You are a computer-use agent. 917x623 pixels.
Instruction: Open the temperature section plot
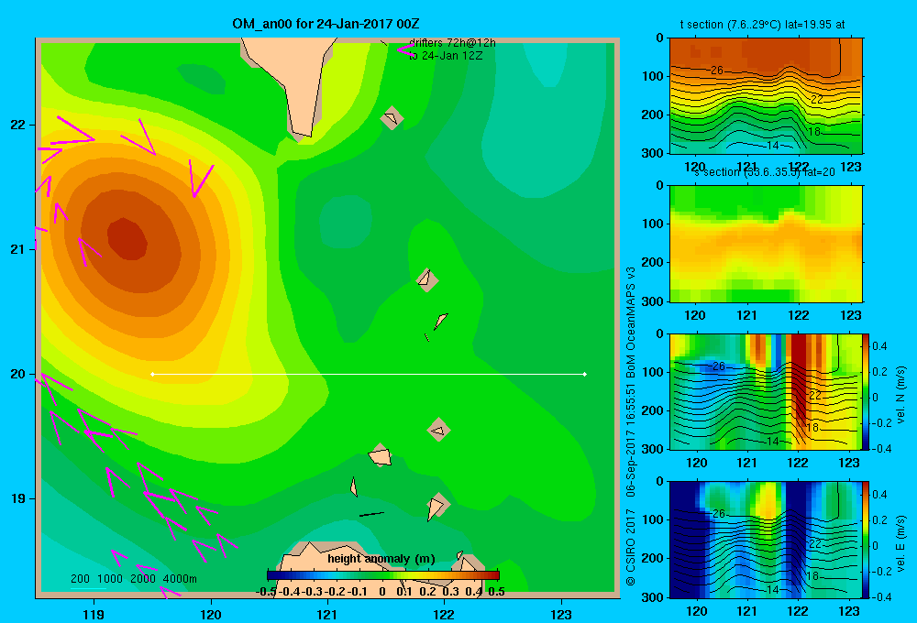point(766,96)
